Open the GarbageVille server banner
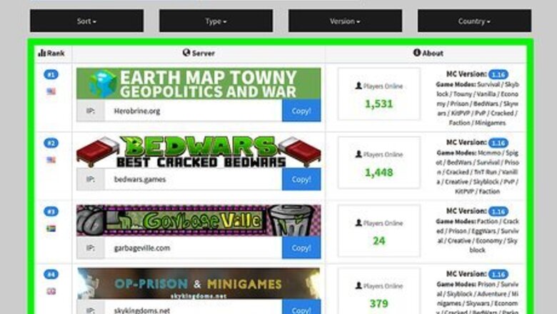The height and width of the screenshot is (314, 557). tap(199, 221)
